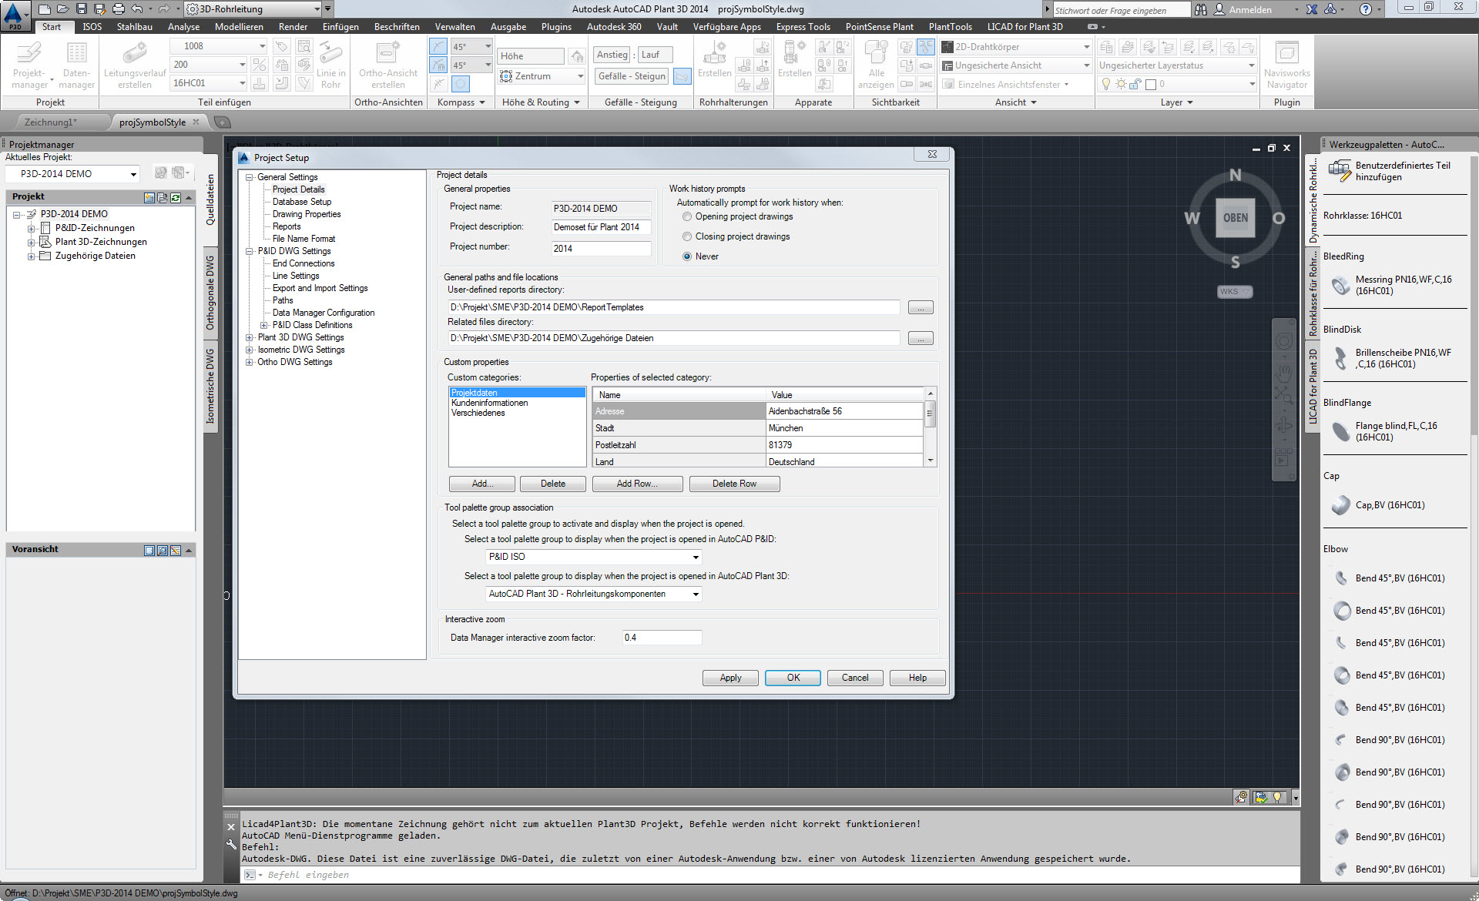Click the Add... category button
Screen dimensions: 1479x901
482,484
